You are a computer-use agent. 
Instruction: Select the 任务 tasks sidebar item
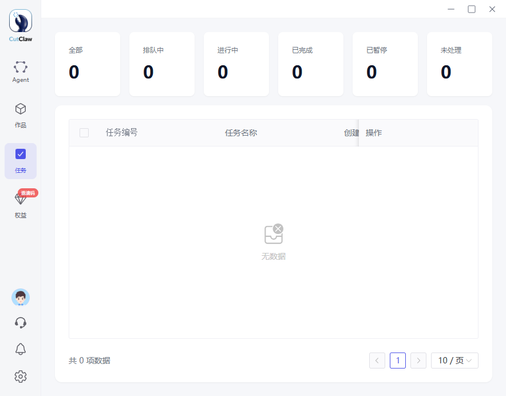pyautogui.click(x=21, y=161)
